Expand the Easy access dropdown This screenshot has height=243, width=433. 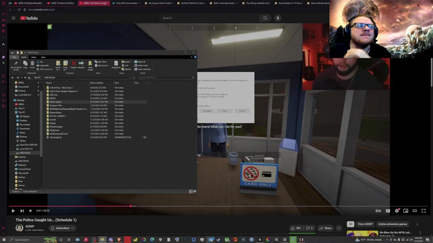click(102, 65)
